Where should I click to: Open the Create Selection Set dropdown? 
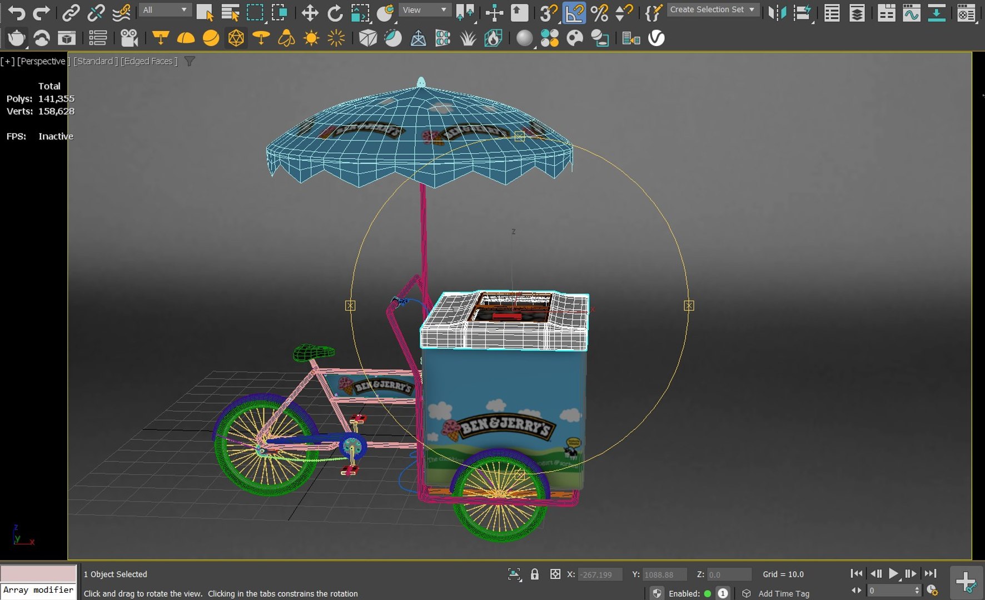(x=713, y=9)
